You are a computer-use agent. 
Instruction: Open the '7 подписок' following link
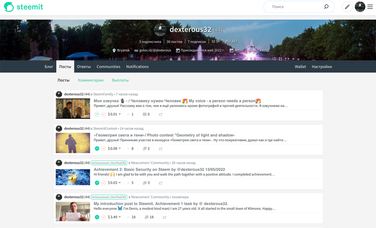tap(197, 42)
